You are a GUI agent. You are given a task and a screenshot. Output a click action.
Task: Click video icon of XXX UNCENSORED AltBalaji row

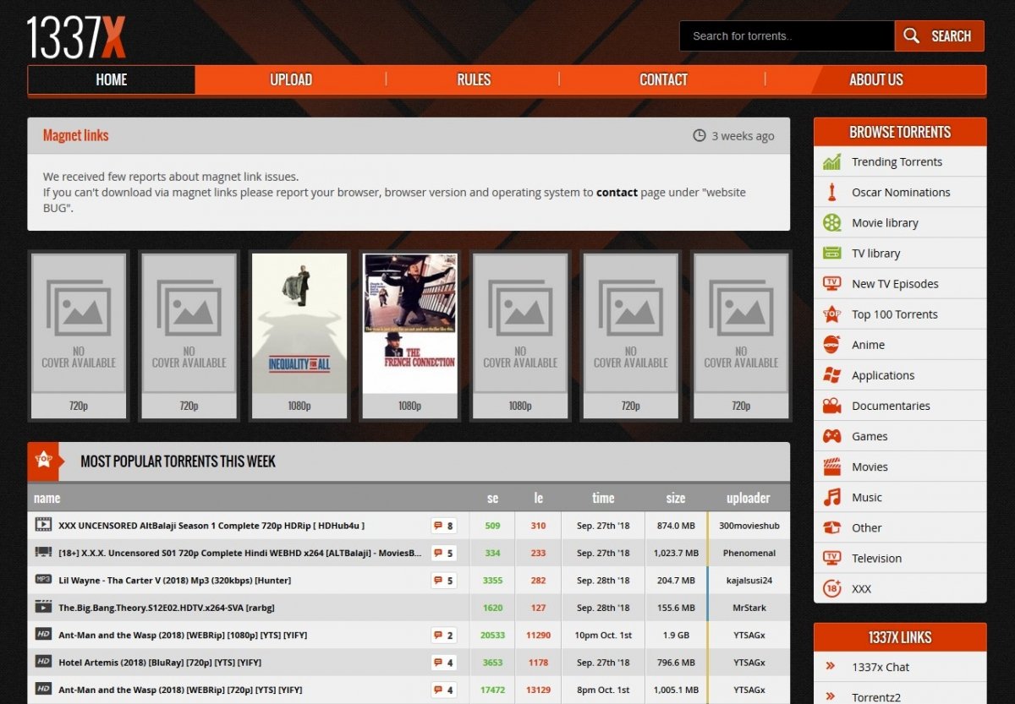click(x=43, y=524)
